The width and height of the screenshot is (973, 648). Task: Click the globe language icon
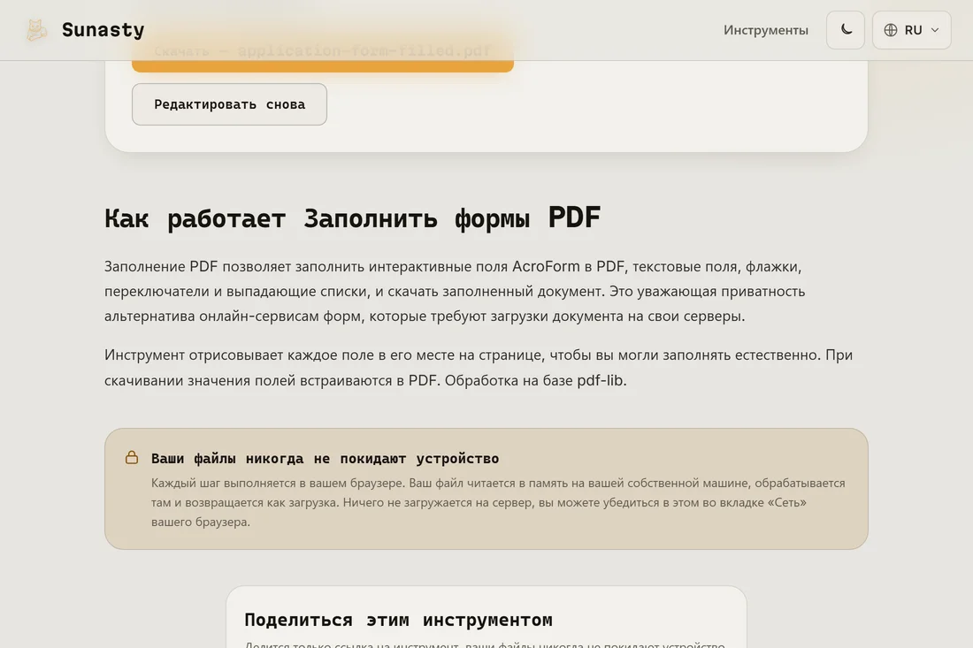point(891,30)
